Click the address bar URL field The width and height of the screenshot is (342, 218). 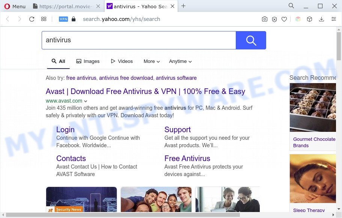point(122,19)
